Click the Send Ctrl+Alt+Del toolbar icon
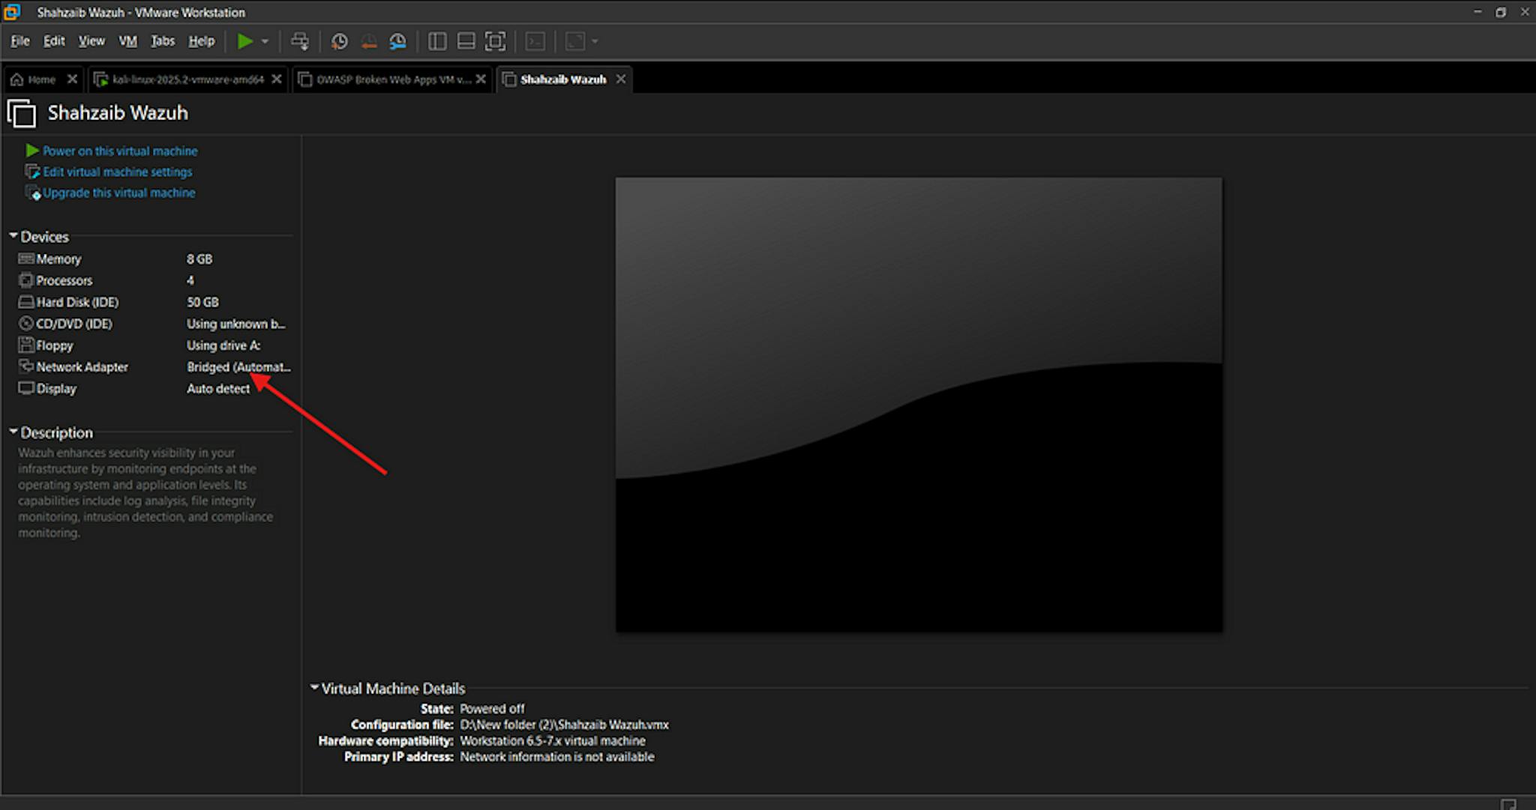1536x810 pixels. (300, 41)
